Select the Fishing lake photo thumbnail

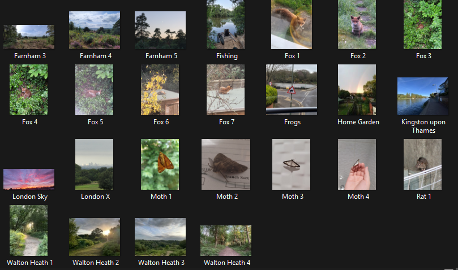(225, 24)
